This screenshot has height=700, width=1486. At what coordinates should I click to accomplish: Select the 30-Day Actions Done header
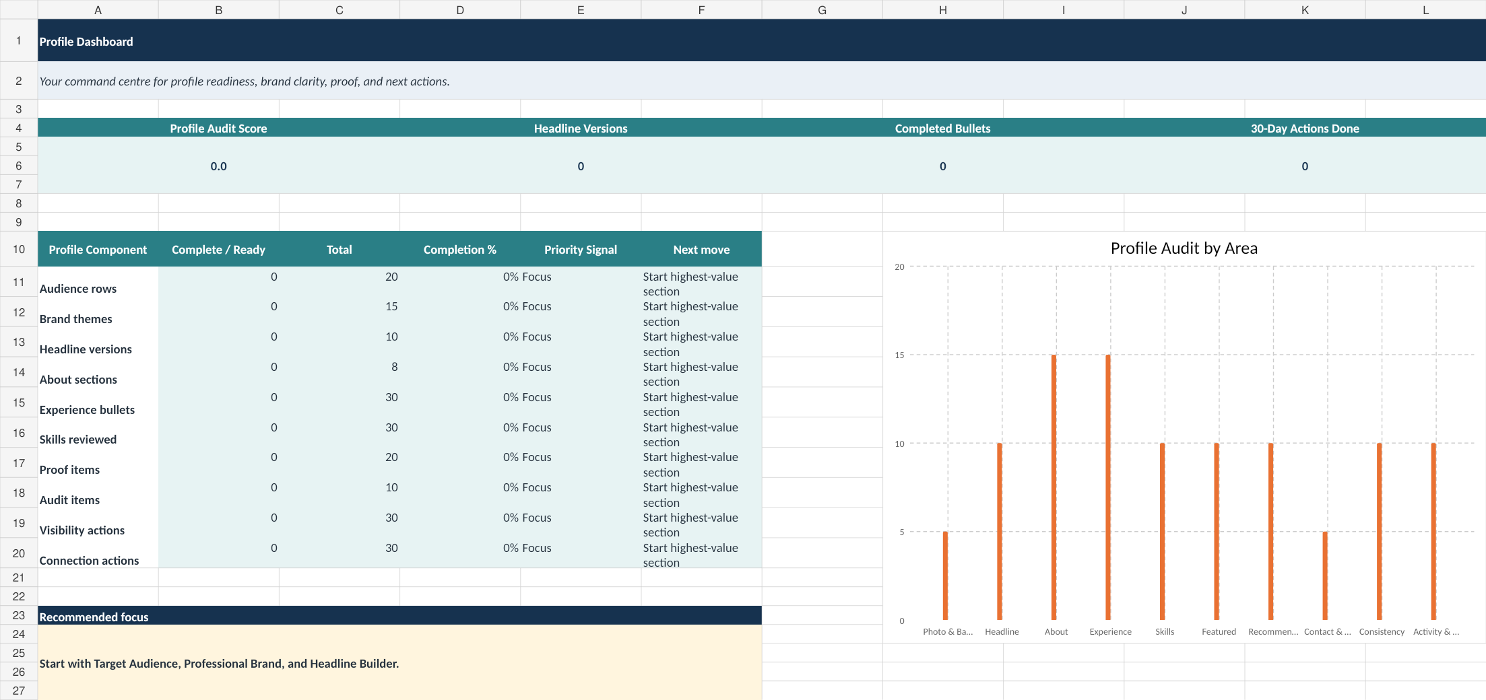1305,128
